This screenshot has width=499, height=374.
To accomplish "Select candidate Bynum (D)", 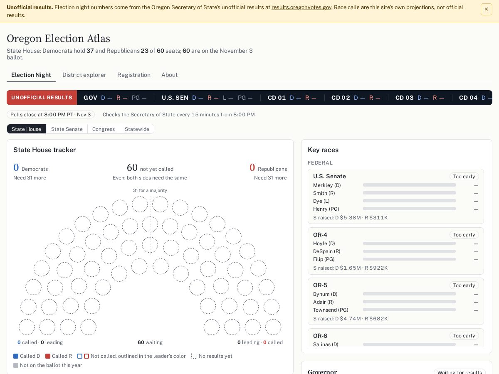I will tap(325, 294).
